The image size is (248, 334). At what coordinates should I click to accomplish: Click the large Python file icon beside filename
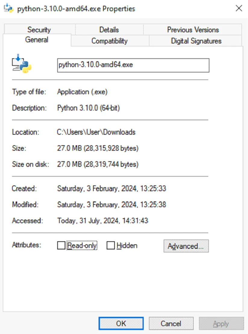pos(22,63)
